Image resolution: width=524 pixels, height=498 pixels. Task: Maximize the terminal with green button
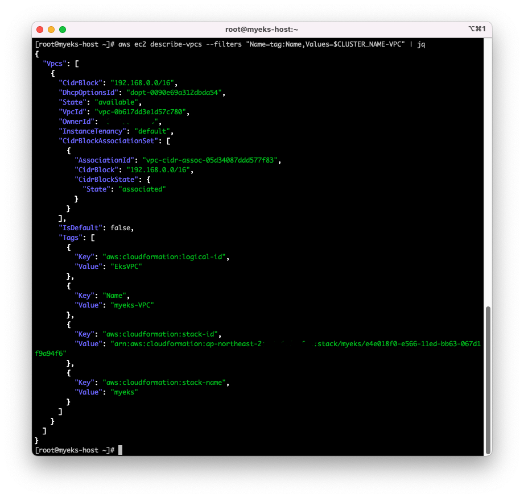[x=63, y=30]
